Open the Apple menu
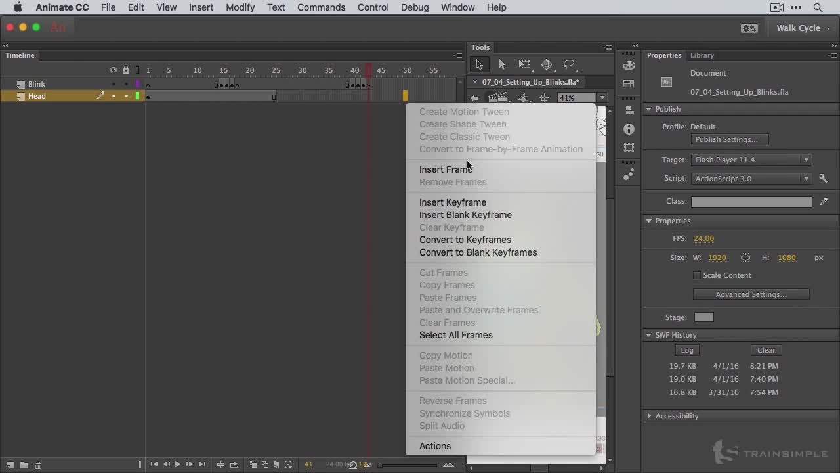840x473 pixels. [18, 7]
